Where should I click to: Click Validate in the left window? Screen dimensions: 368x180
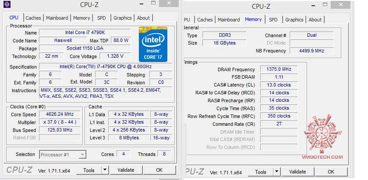126,170
